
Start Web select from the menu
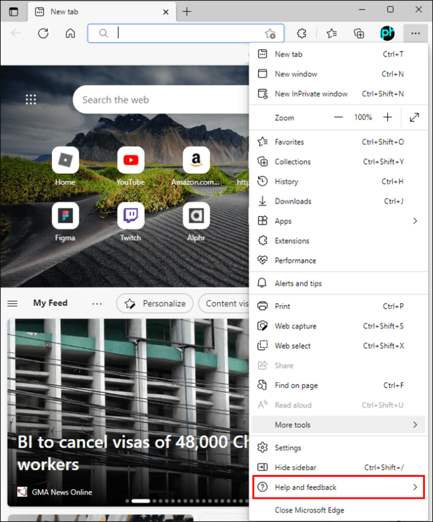pos(338,346)
